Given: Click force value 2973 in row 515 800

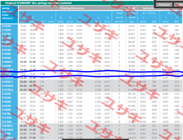Looking at the screenshot, I should pyautogui.click(x=154, y=118).
